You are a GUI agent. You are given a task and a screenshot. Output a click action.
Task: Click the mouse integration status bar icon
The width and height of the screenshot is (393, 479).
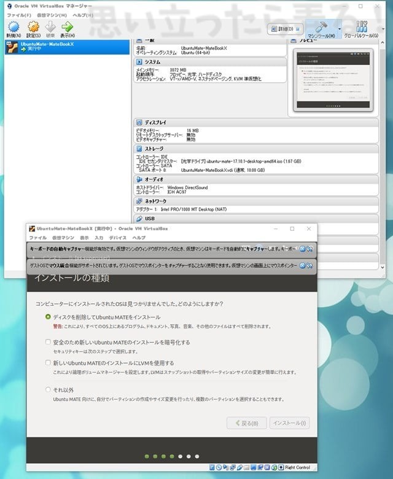click(x=274, y=467)
